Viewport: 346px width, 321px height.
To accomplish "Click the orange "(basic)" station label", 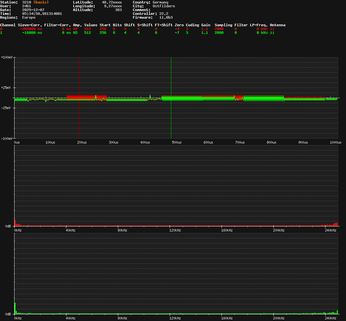I will [41, 2].
